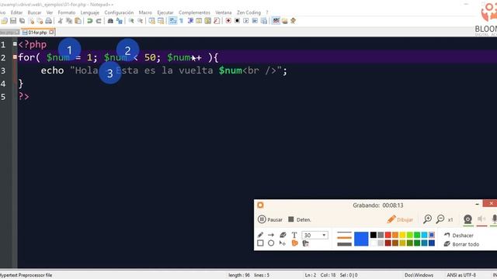The image size is (497, 279).
Task: Open Find with the binoculars icon
Action: (x=110, y=21)
